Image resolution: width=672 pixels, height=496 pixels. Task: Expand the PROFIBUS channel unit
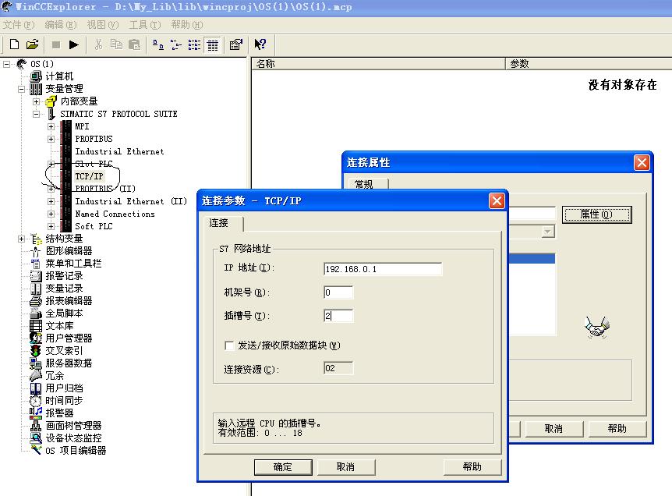(x=51, y=139)
